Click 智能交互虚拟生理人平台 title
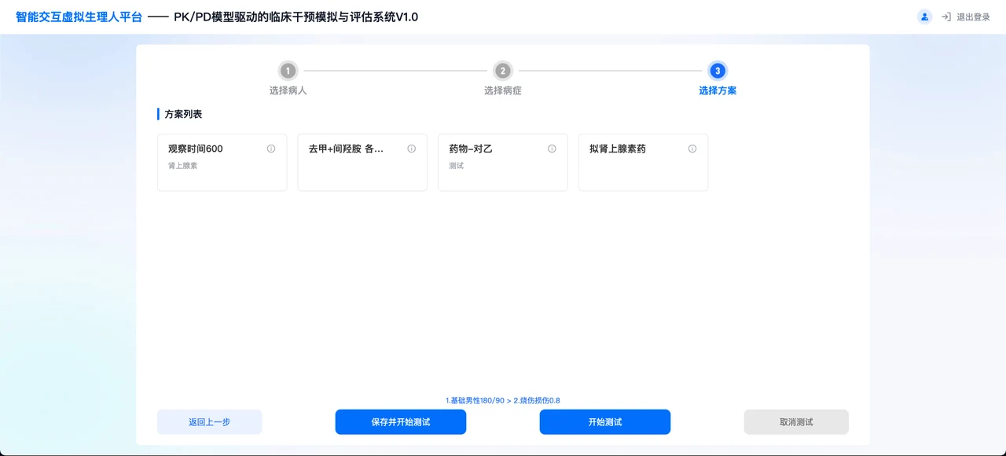 (x=79, y=17)
